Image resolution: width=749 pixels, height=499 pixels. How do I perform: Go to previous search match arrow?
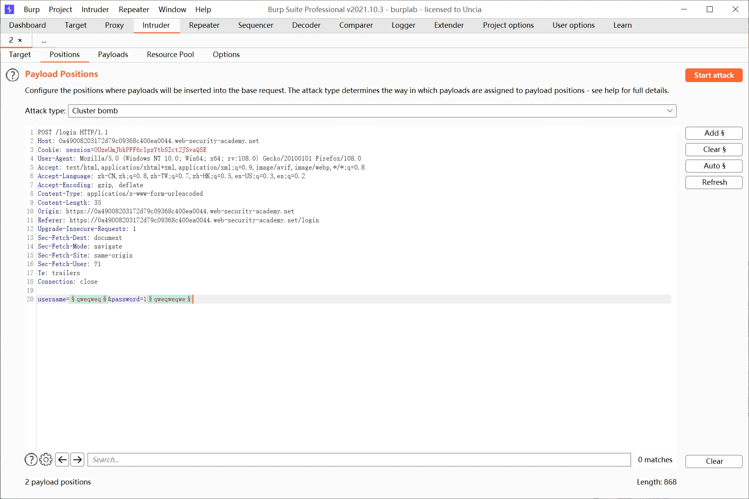62,460
